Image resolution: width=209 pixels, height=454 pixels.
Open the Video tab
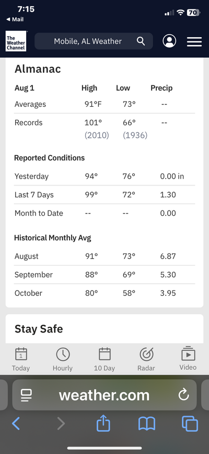pyautogui.click(x=188, y=359)
